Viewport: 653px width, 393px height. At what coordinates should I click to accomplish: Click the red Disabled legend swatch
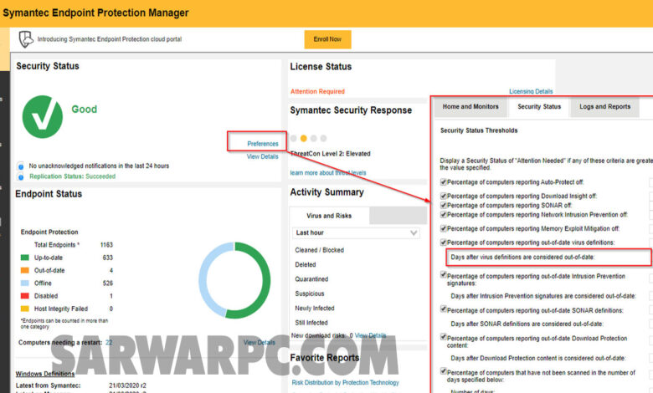pos(25,296)
